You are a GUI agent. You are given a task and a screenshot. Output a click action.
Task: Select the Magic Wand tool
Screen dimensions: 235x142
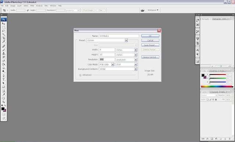click(x=4, y=34)
